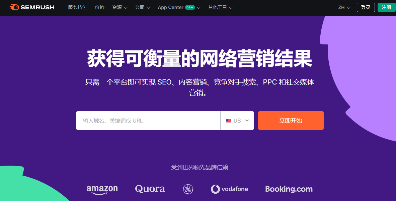The height and width of the screenshot is (201, 396).
Task: Open the ZH language selector
Action: 344,8
